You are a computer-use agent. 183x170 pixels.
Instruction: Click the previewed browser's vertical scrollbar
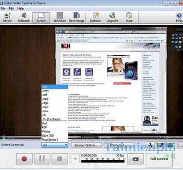click(x=166, y=87)
